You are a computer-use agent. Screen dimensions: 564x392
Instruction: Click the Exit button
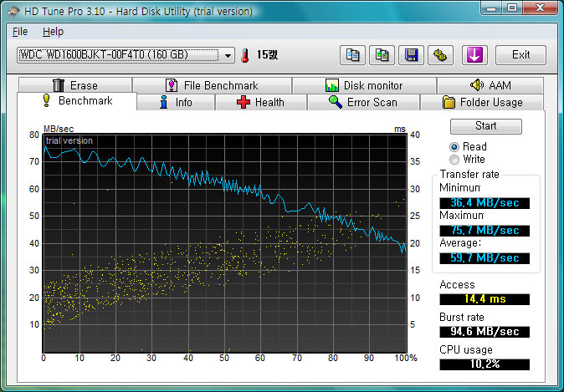coord(520,55)
